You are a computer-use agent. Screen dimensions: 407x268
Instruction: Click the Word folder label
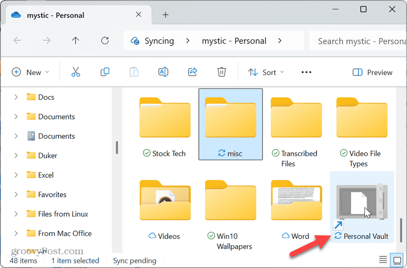click(300, 236)
